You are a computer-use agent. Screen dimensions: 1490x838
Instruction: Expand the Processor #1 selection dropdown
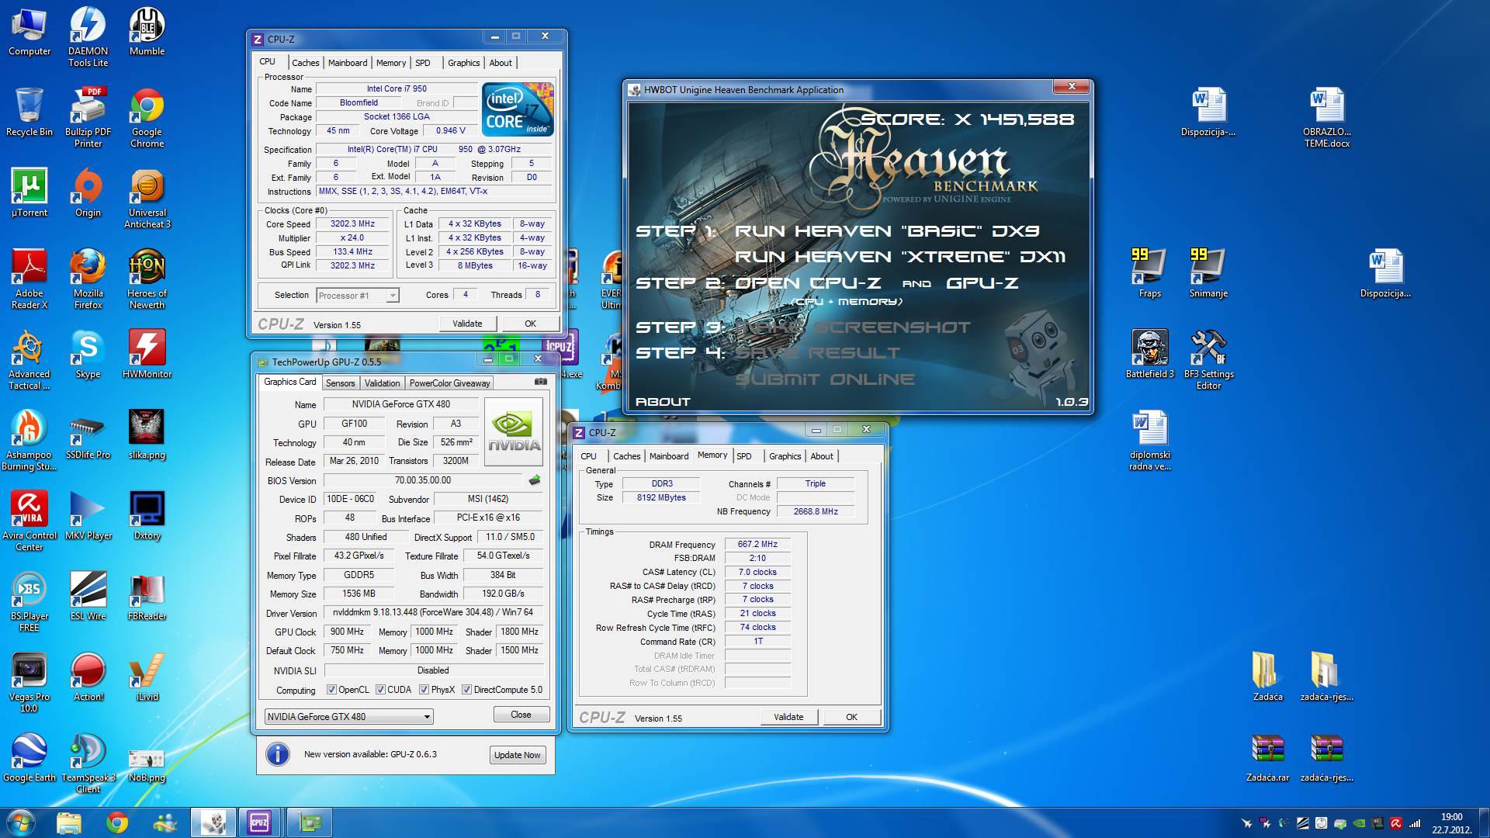pyautogui.click(x=358, y=295)
